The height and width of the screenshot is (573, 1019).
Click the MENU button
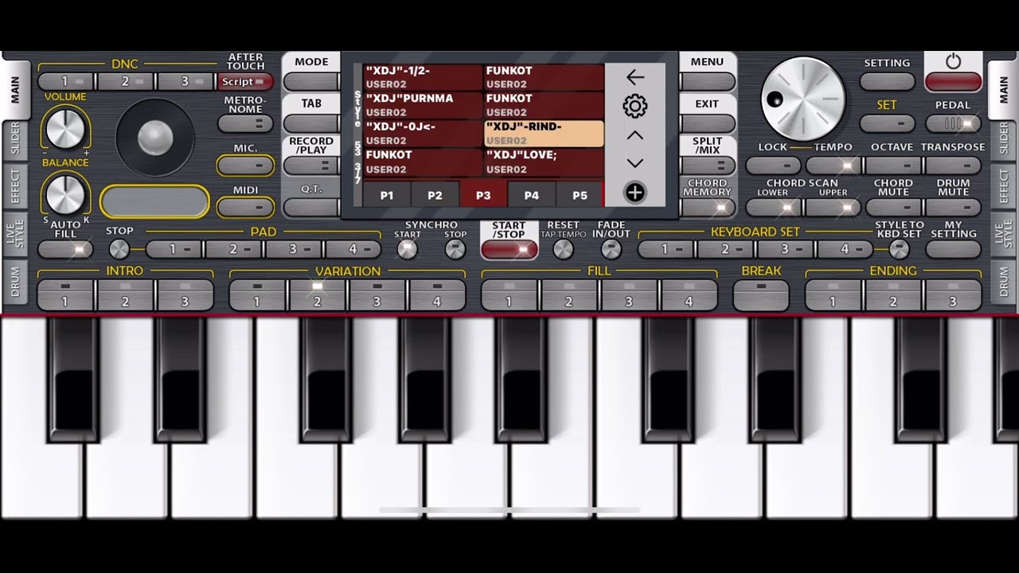[x=707, y=81]
